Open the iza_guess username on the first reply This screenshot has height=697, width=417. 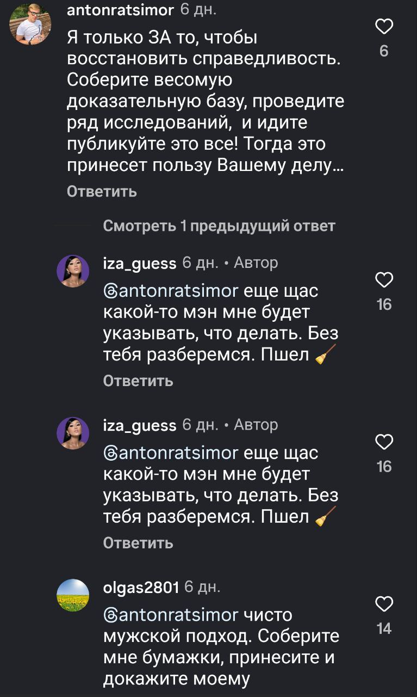pos(140,264)
